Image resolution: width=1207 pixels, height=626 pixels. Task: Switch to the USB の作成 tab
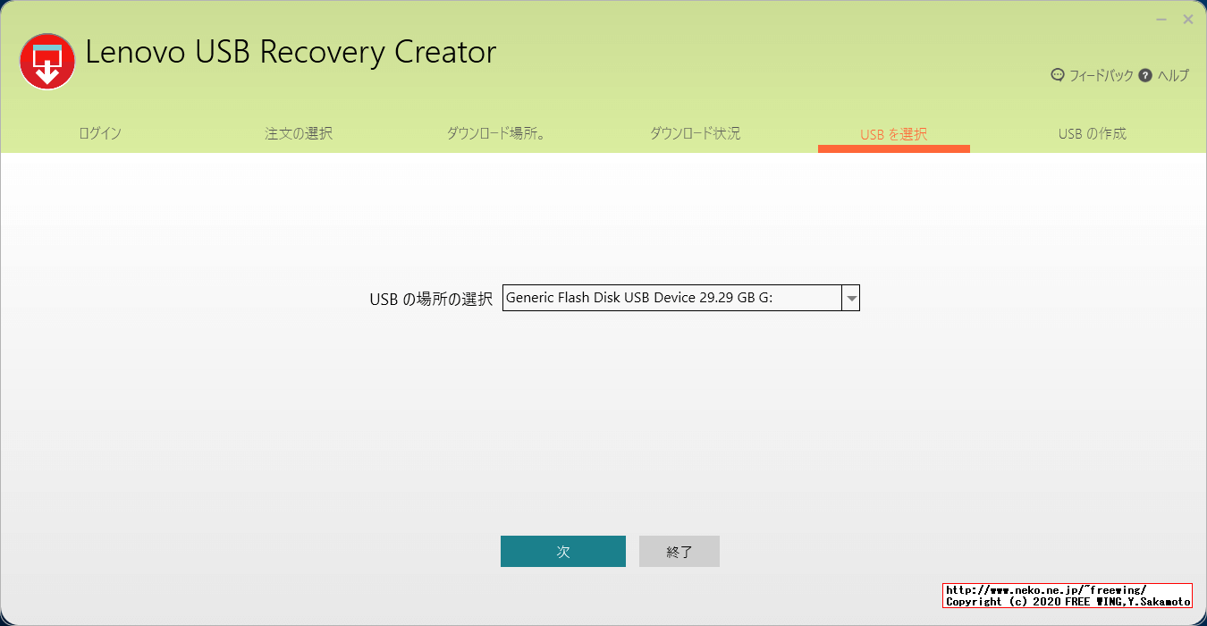pos(1092,134)
